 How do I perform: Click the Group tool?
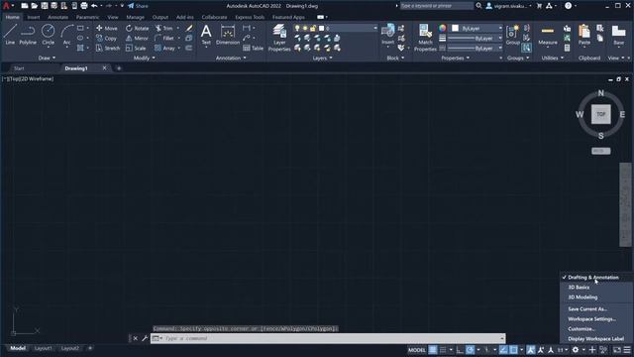pos(513,34)
